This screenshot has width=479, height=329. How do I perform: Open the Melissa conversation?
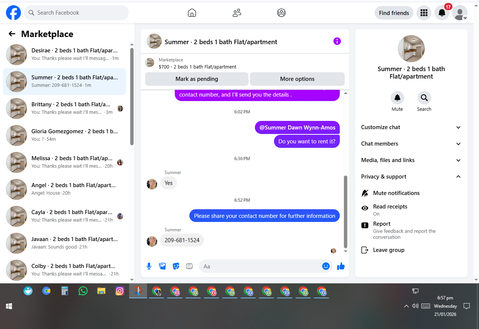point(64,162)
